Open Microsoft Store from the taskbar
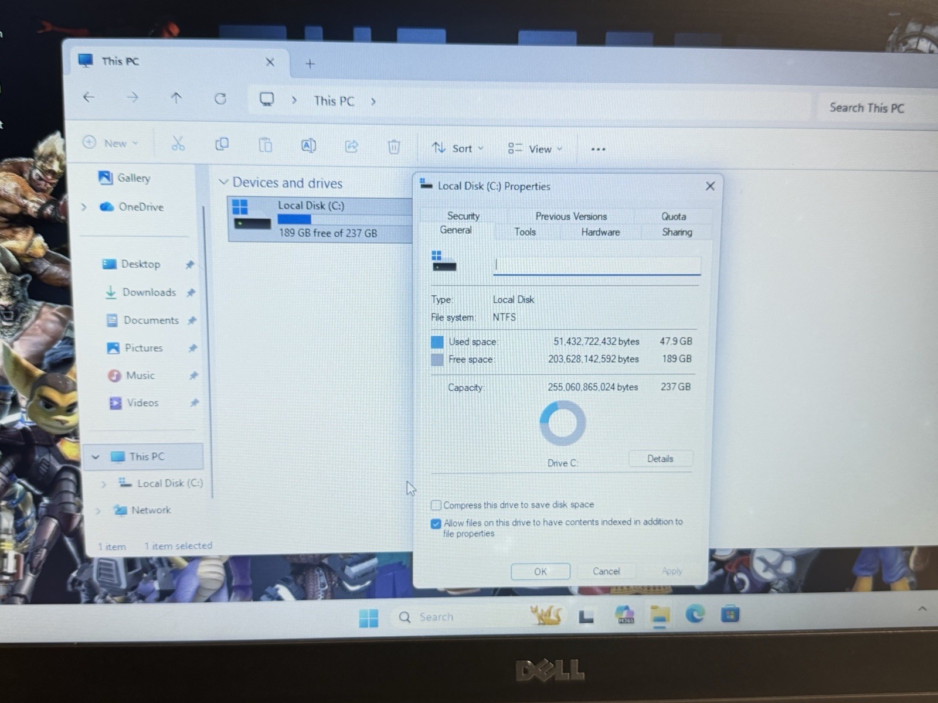Viewport: 938px width, 703px height. [x=730, y=615]
